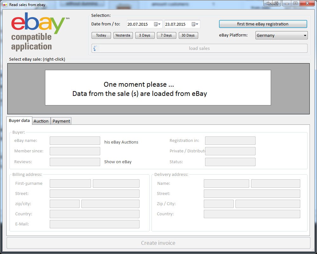Select the Buyer data tab
Viewport: 317px width, 254px height.
[x=19, y=121]
